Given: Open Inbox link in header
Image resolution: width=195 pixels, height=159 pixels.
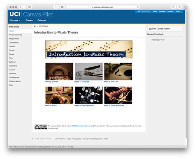Looking at the screenshot, I should pyautogui.click(x=155, y=12).
